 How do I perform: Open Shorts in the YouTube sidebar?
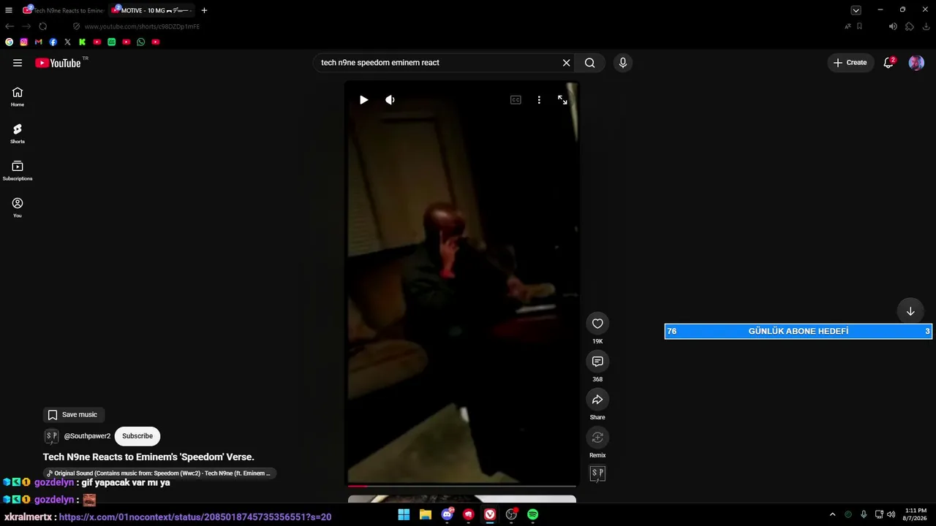coord(18,134)
